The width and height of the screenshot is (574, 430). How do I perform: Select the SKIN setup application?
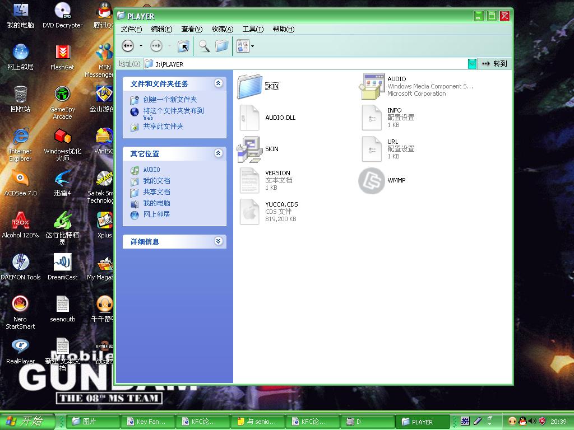(x=258, y=149)
